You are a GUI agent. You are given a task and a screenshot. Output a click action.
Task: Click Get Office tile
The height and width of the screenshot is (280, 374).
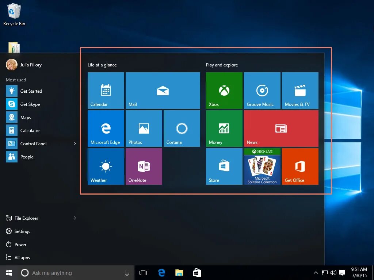pyautogui.click(x=300, y=166)
